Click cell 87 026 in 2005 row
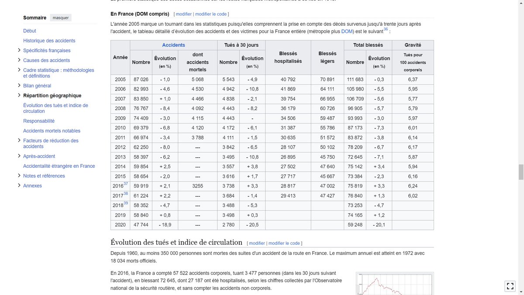This screenshot has height=295, width=524. [141, 80]
